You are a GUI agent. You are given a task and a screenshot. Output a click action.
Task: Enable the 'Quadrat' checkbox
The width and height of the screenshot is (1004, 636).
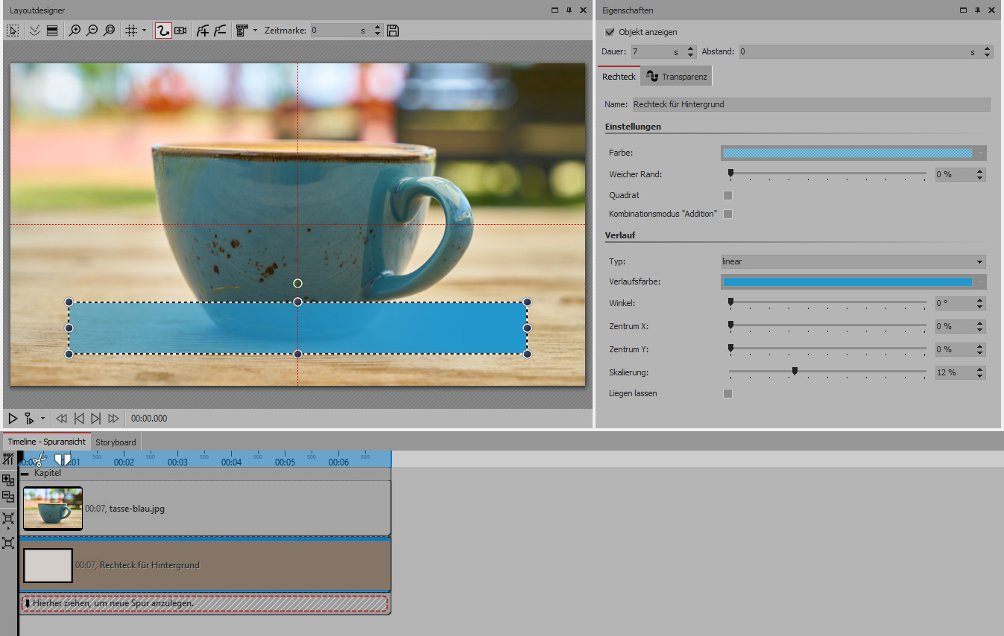(728, 195)
